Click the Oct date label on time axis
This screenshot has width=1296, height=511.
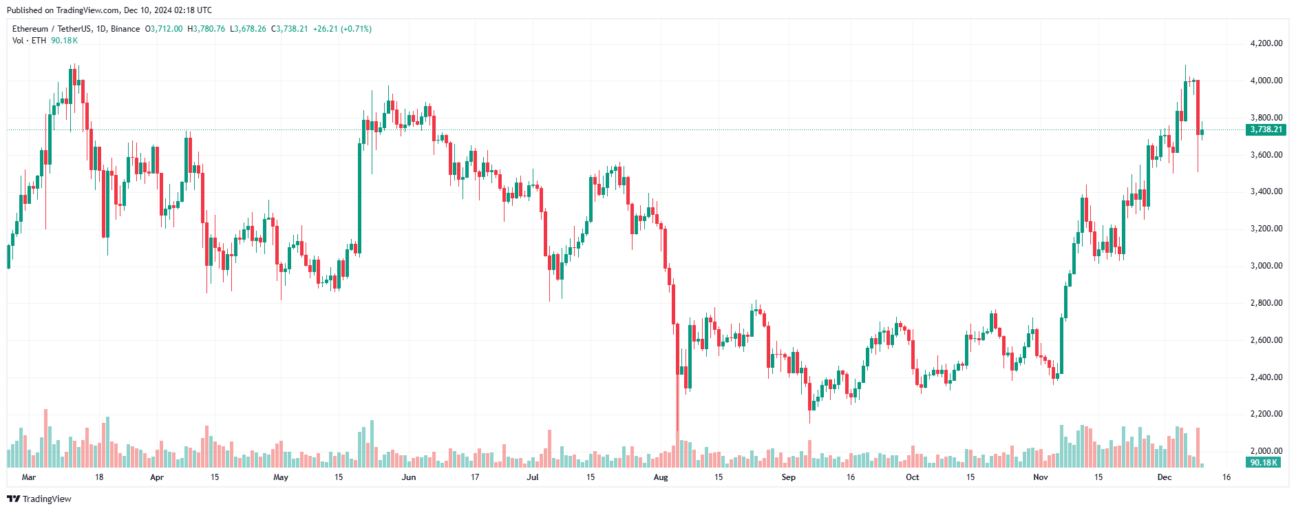tap(913, 477)
